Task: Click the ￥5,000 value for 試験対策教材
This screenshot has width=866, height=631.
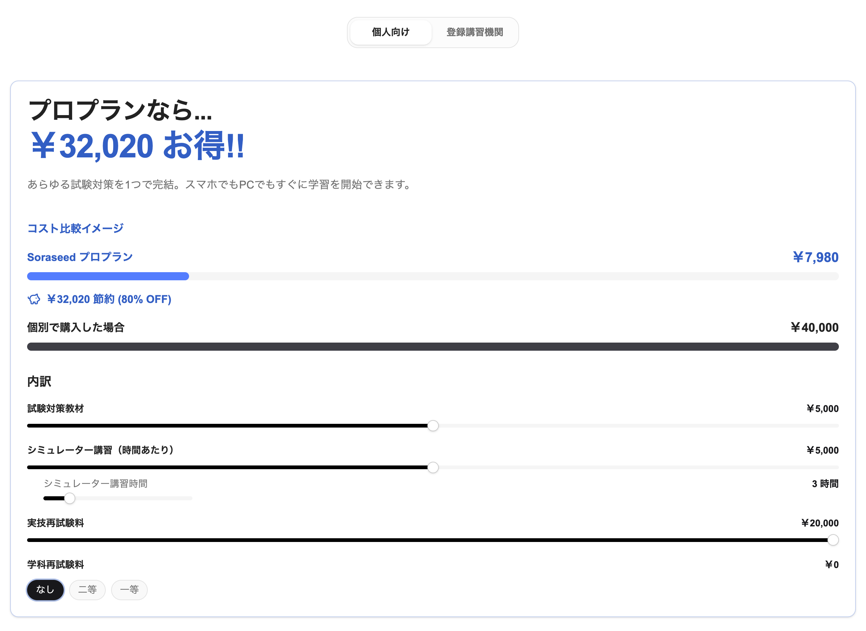Action: tap(822, 409)
